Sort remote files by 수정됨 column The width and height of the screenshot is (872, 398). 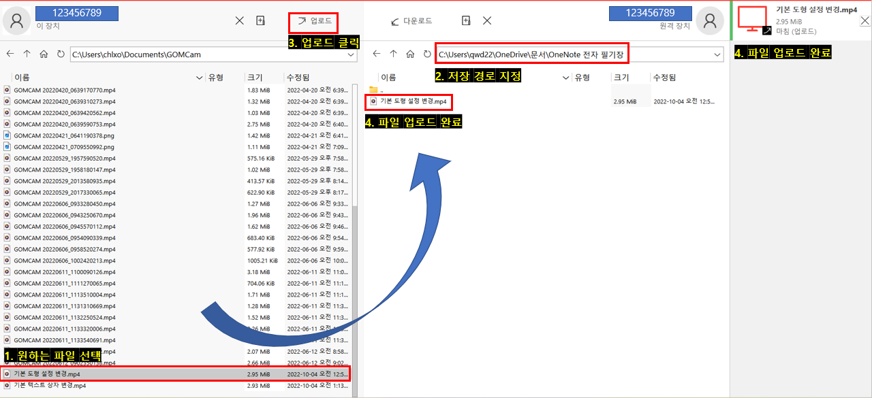pos(665,78)
